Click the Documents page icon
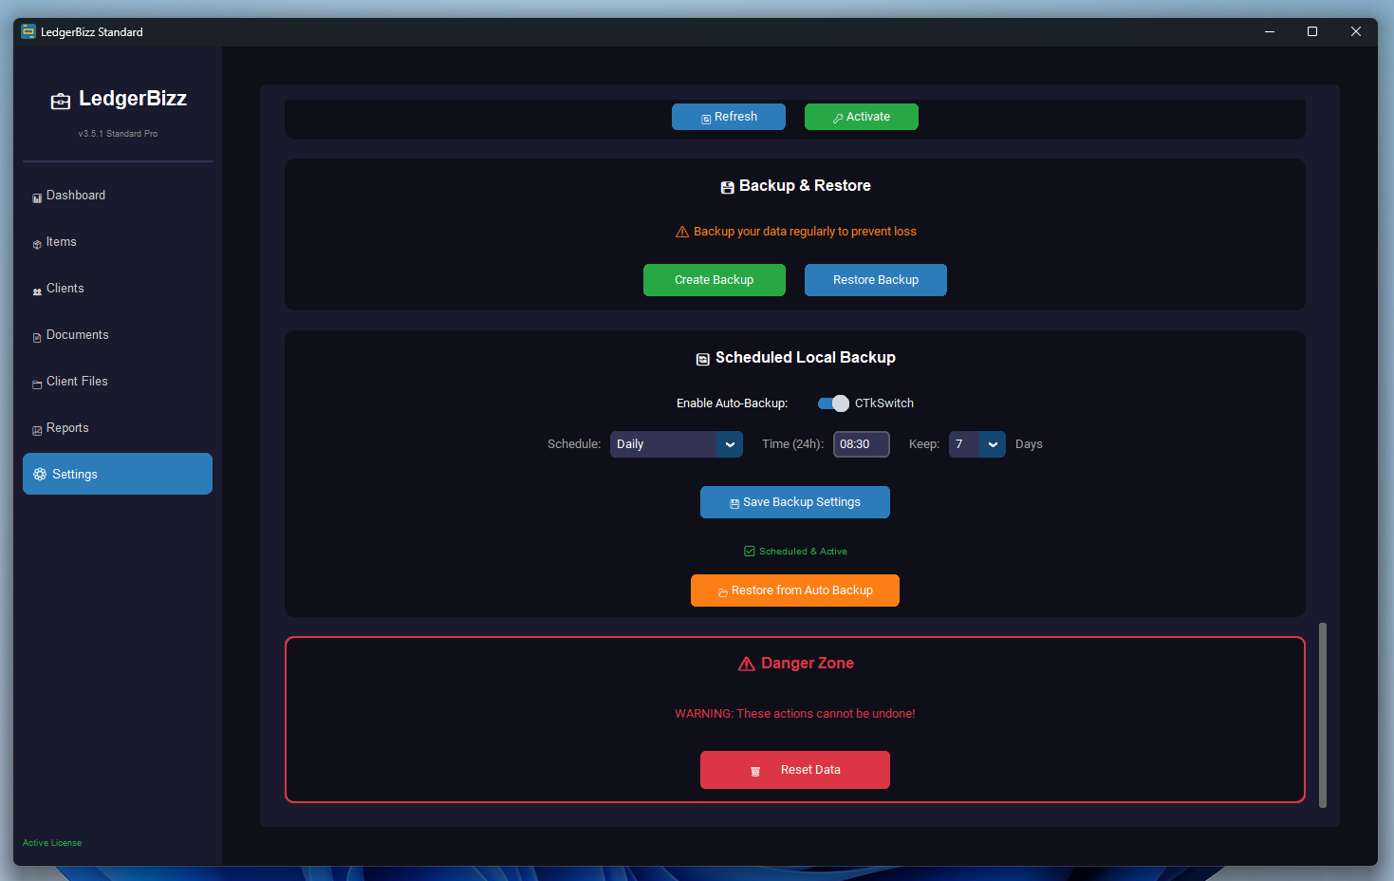Image resolution: width=1394 pixels, height=881 pixels. pos(37,337)
